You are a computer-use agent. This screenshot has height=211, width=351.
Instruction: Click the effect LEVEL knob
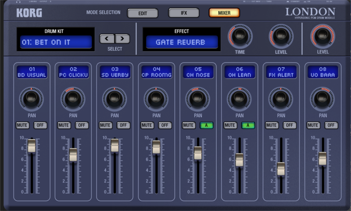(281, 36)
